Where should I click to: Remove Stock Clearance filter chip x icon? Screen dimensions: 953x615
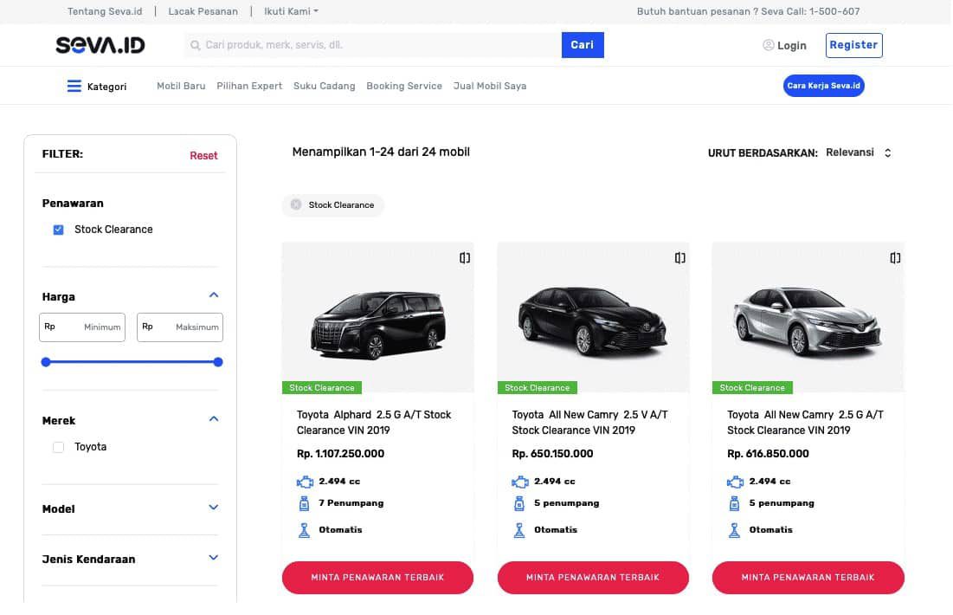click(296, 205)
